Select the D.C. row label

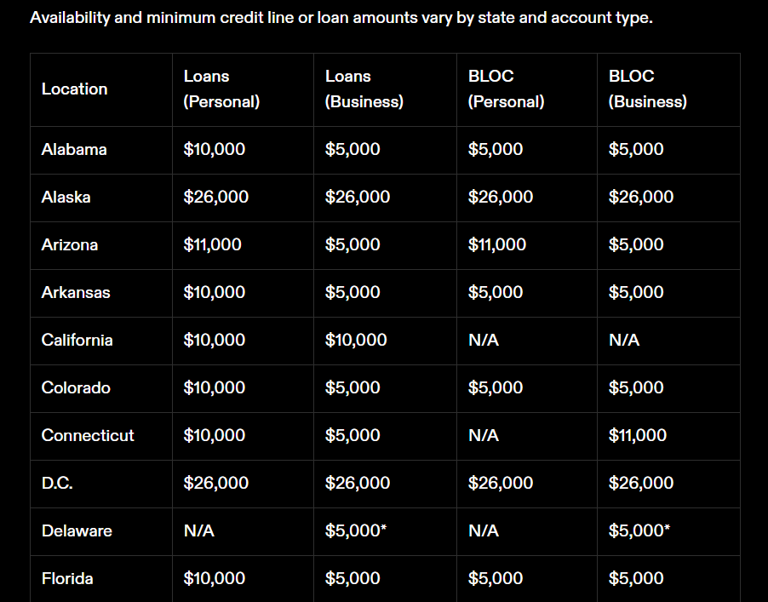[57, 484]
